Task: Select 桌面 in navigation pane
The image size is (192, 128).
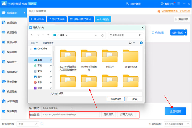Action: (40, 60)
